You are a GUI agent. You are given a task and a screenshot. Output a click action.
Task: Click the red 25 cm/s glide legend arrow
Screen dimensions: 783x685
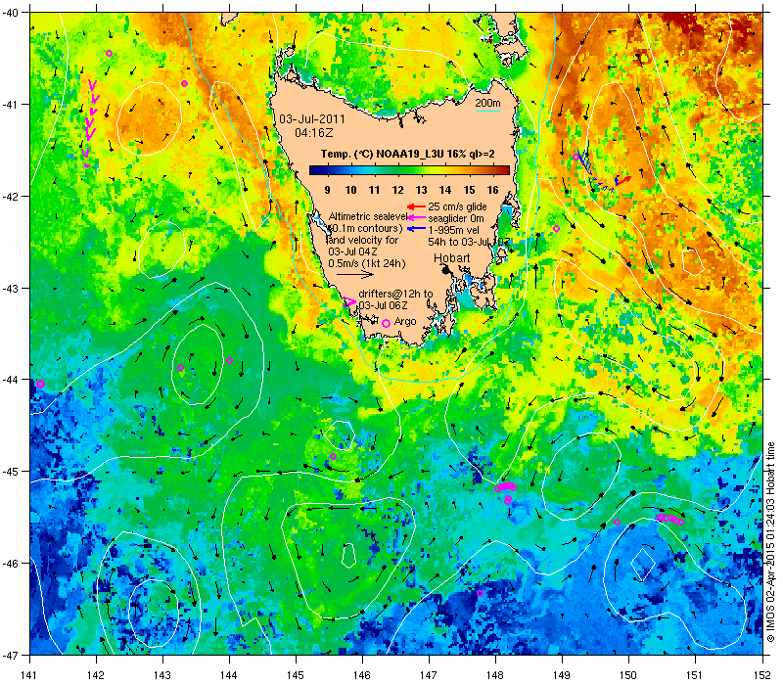[416, 206]
